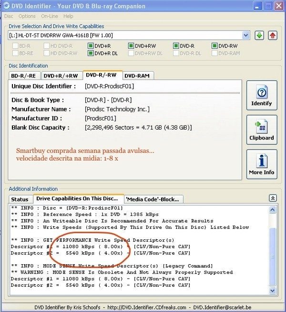Toggle the HD DVD-R checkbox
This screenshot has width=286, height=312.
point(46,46)
